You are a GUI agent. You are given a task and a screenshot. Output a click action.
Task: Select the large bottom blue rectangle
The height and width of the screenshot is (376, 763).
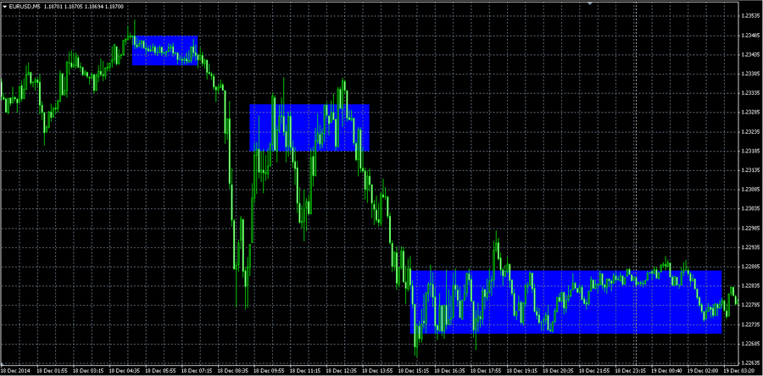point(565,301)
